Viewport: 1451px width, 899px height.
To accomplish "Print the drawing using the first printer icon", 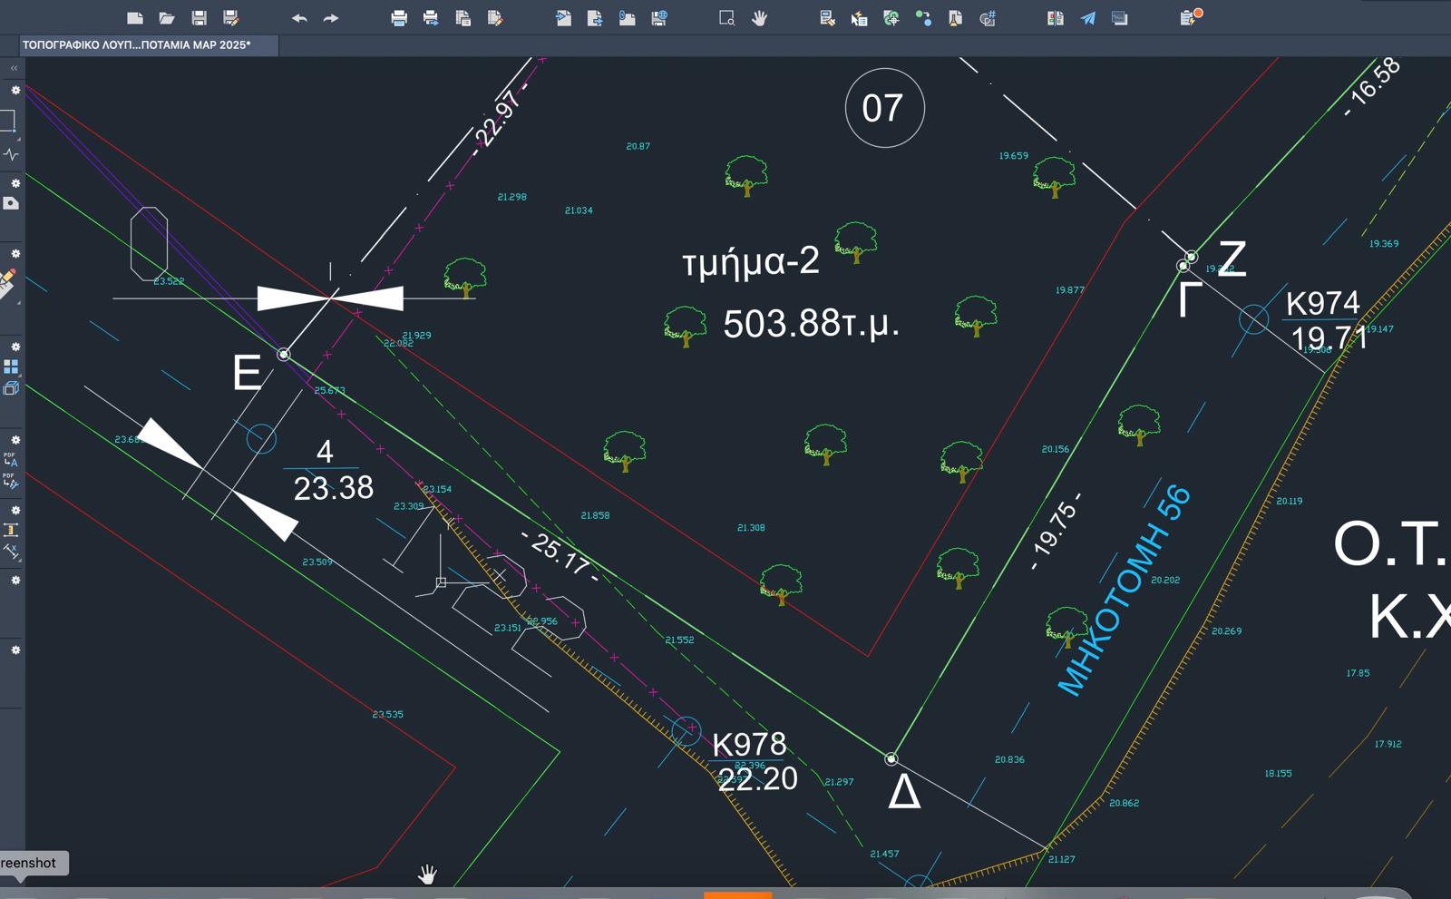I will (x=398, y=18).
